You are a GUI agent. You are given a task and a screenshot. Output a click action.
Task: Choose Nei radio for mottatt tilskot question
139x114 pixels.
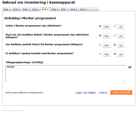point(100,45)
